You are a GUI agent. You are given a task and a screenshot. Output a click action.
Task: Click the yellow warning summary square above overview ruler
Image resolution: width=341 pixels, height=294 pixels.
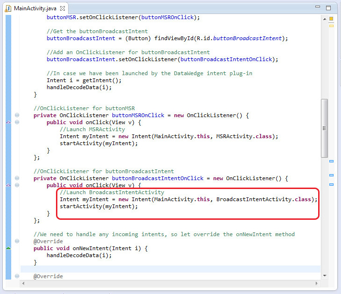coord(332,19)
